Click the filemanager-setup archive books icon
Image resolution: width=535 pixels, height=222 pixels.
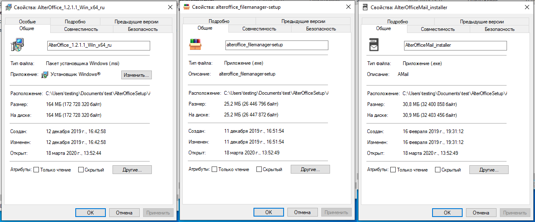tap(195, 45)
